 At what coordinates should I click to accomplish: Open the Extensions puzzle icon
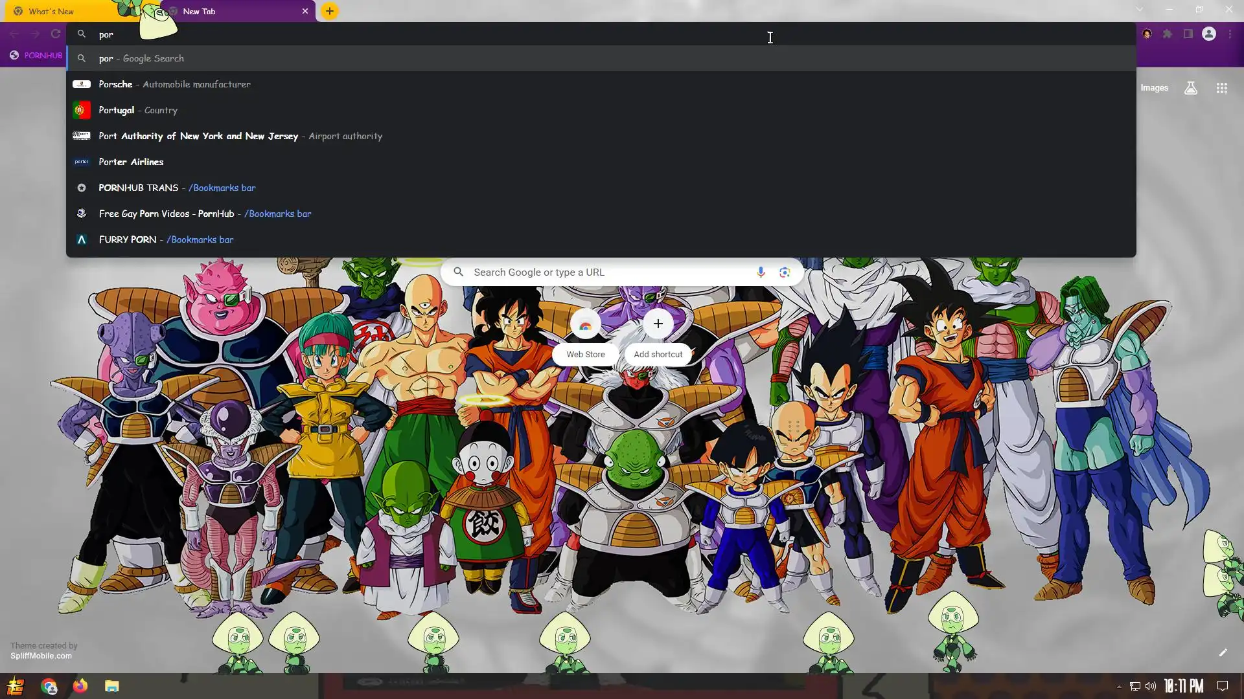(1168, 34)
